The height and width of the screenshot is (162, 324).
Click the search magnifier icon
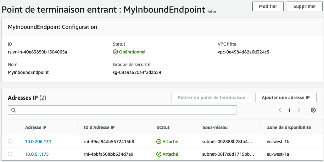click(x=14, y=110)
